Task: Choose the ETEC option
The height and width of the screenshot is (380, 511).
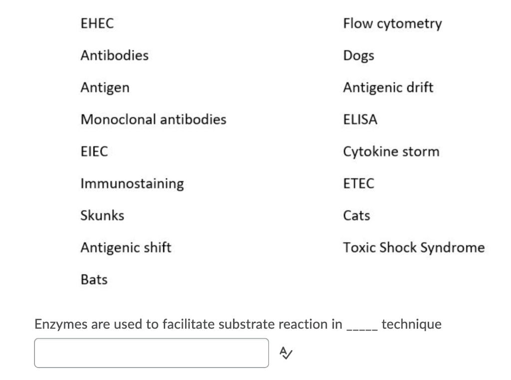Action: pyautogui.click(x=359, y=183)
